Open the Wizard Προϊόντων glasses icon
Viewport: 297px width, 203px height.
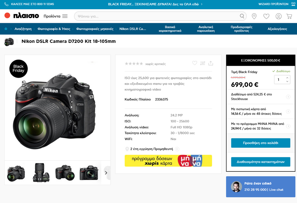(293, 4)
